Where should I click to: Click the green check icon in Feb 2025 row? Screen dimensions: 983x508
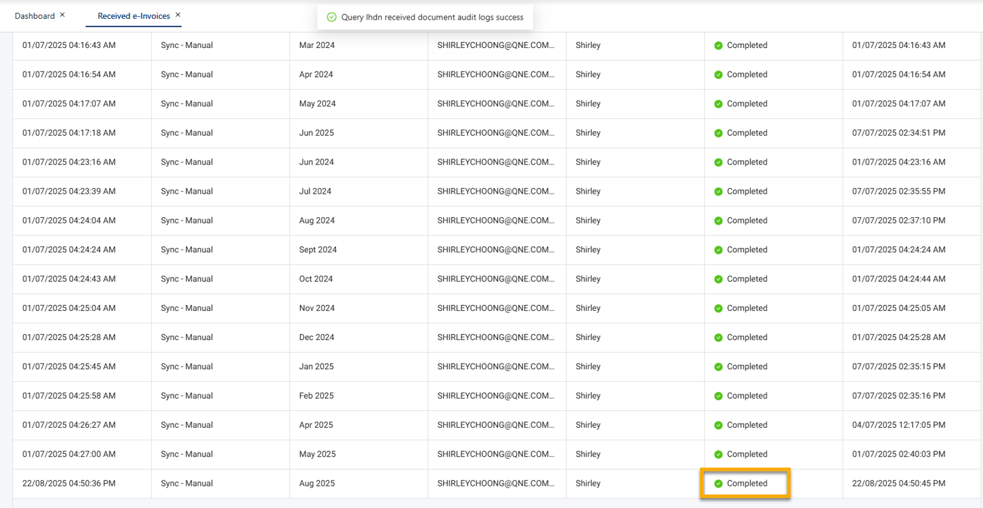[719, 396]
